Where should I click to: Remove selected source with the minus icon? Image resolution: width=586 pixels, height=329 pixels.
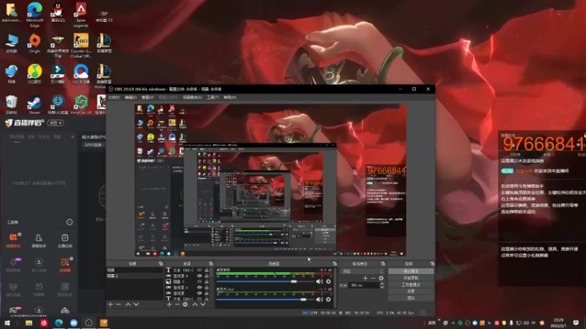click(x=177, y=304)
